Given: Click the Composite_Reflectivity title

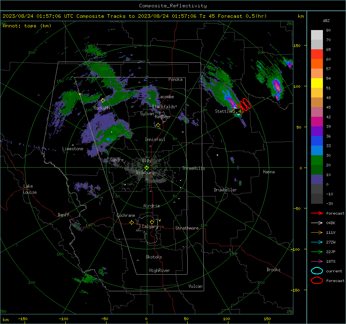Looking at the screenshot, I should 173,6.
